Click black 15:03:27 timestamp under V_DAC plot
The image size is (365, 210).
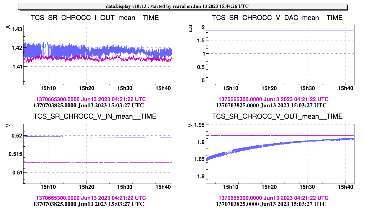[271, 105]
